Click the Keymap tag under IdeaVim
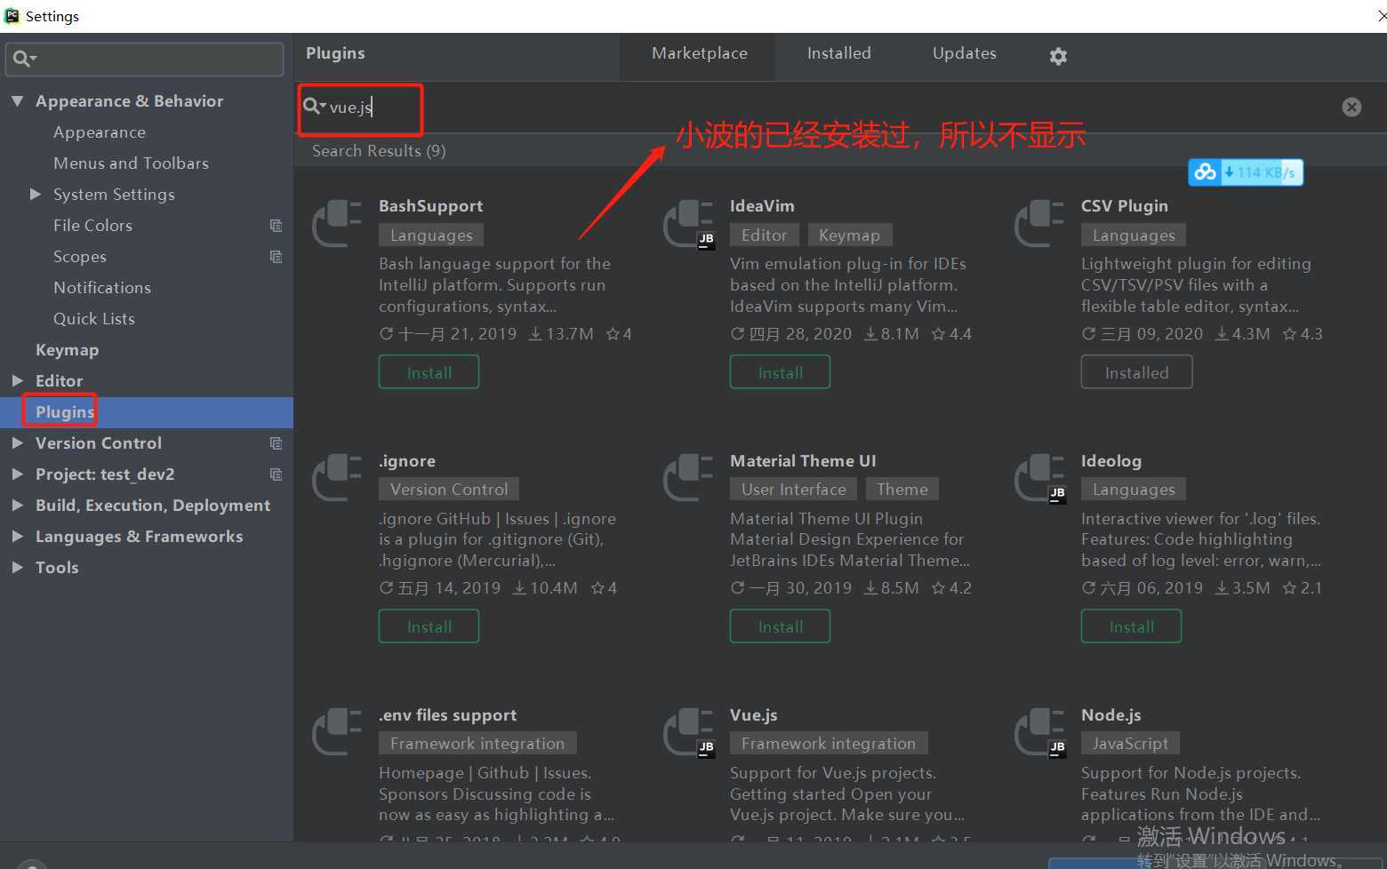 tap(849, 235)
